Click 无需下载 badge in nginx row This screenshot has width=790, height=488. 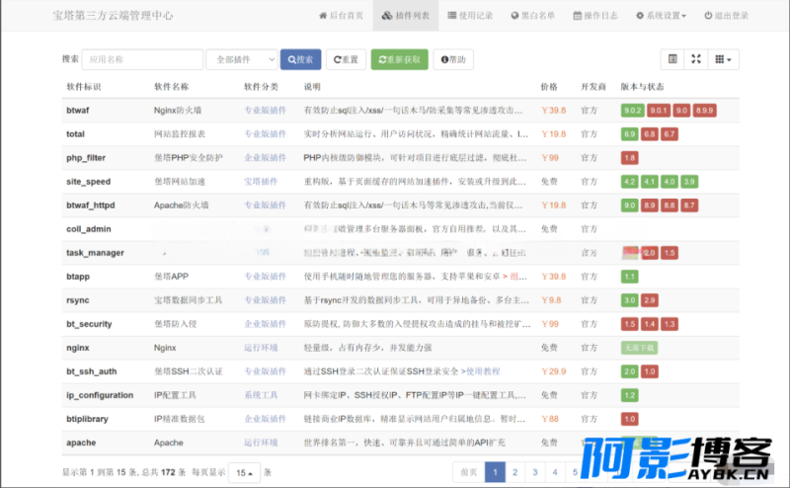[x=639, y=348]
